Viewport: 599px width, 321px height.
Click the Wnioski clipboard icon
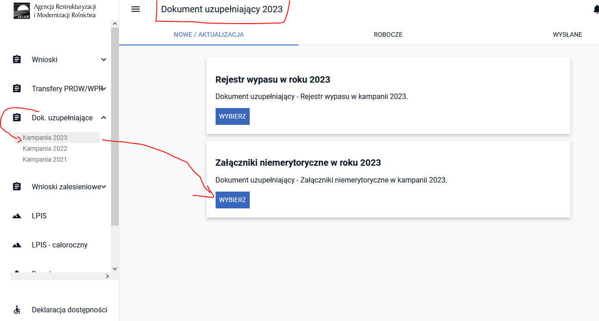[x=17, y=59]
